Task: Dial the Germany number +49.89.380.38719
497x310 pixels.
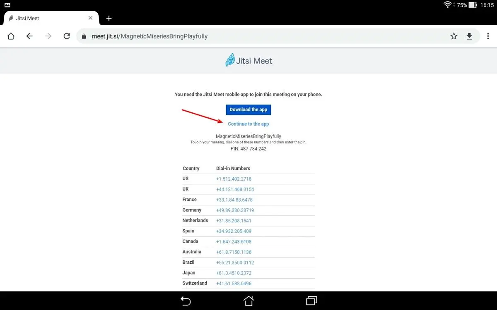Action: (235, 210)
